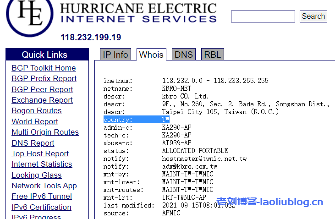Click status value ALLOCATED PORTABLE
The height and width of the screenshot is (219, 335).
[x=195, y=151]
